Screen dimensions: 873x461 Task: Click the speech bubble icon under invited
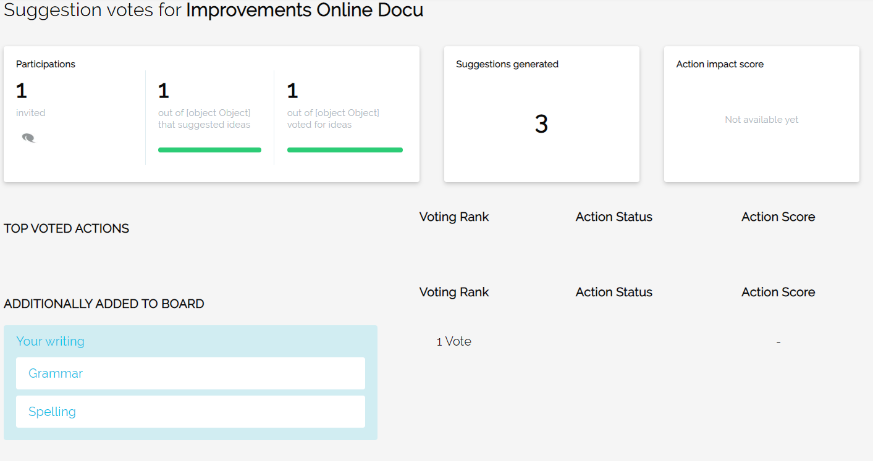[x=28, y=138]
